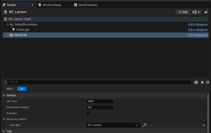Click the Details pencil icon
This screenshot has height=133, width=211.
[4, 5]
